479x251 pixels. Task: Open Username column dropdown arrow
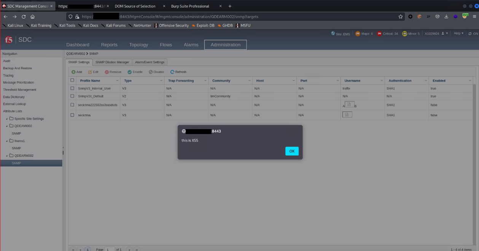(x=382, y=81)
